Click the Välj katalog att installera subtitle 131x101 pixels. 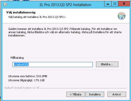pos(37,17)
